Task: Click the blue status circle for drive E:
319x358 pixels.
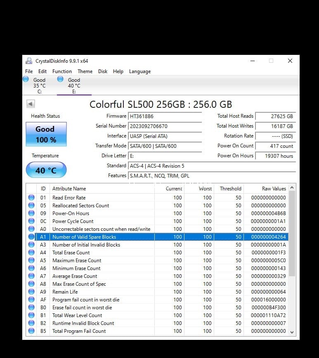Action: (x=60, y=79)
